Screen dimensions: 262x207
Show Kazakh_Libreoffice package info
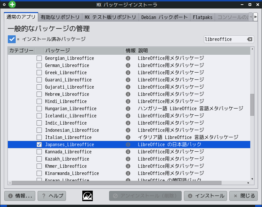[128, 159]
